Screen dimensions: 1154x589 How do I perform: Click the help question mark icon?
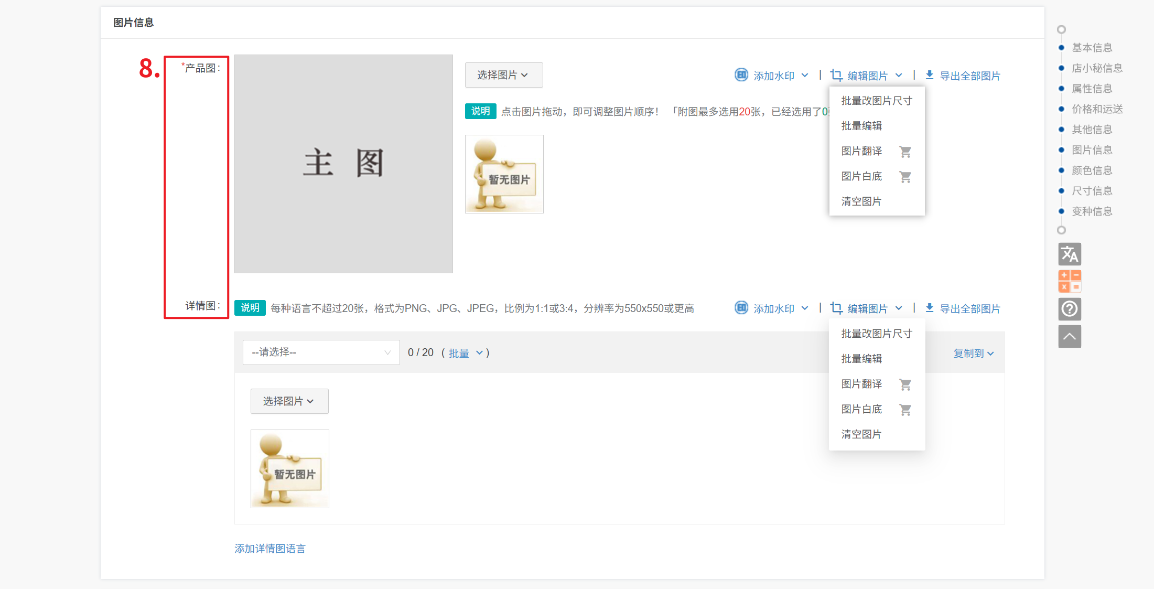(1069, 309)
